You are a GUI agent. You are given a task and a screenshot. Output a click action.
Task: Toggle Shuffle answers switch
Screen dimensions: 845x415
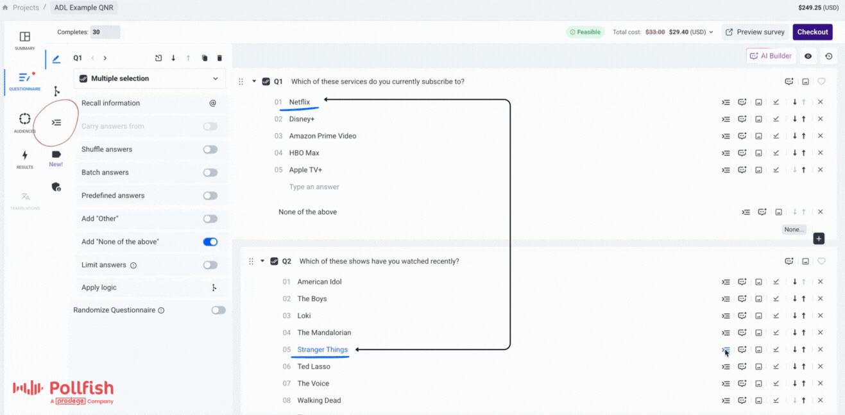coord(210,149)
